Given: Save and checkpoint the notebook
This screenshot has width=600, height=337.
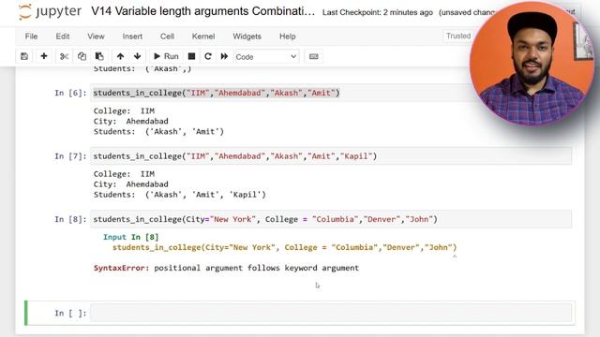Looking at the screenshot, I should click(24, 56).
